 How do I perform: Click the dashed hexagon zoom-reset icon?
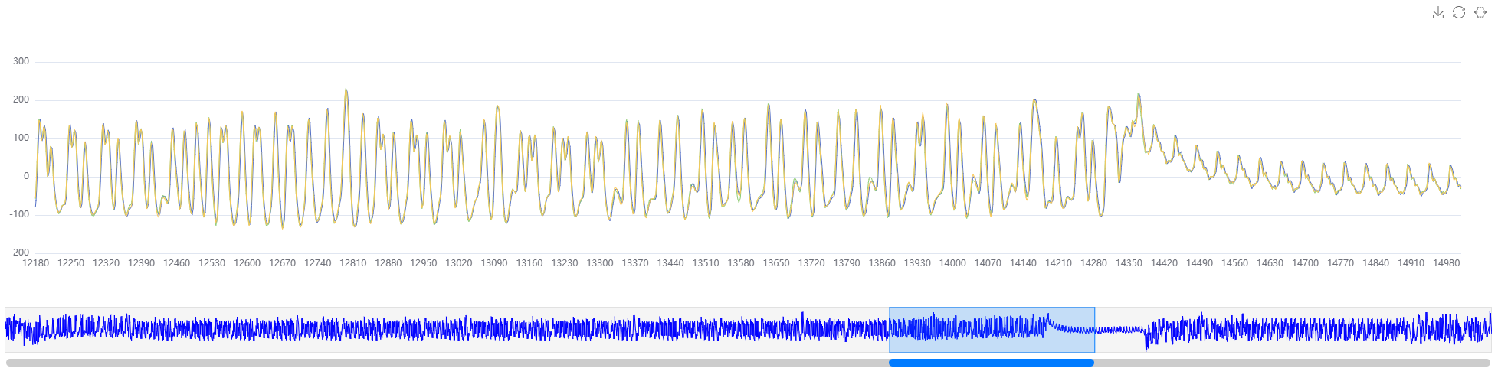[1480, 12]
